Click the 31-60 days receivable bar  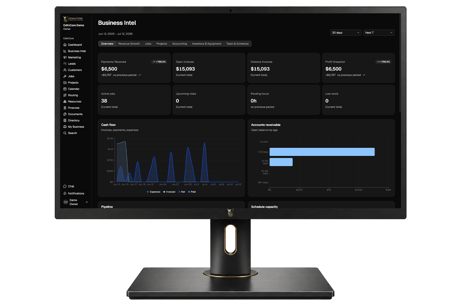pos(281,162)
